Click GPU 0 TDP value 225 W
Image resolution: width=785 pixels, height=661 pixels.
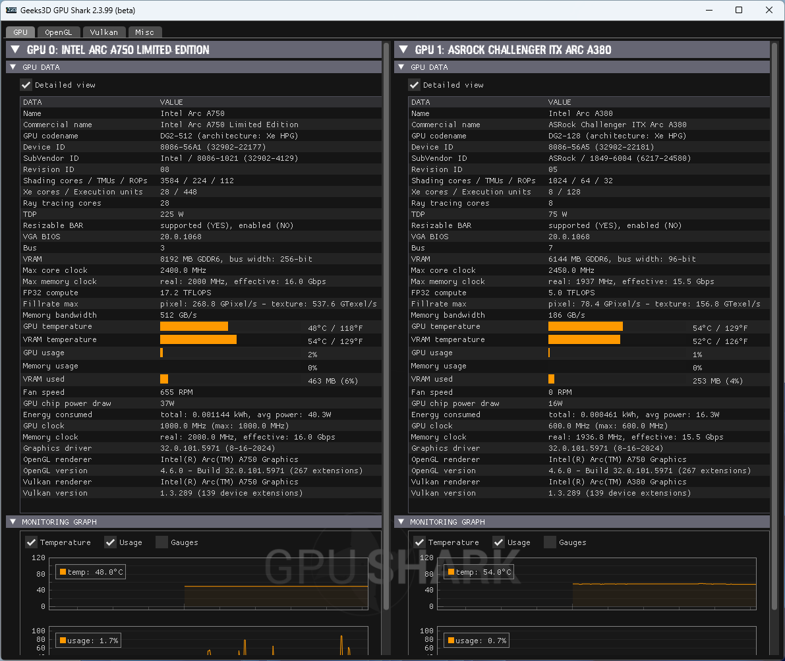pyautogui.click(x=172, y=214)
